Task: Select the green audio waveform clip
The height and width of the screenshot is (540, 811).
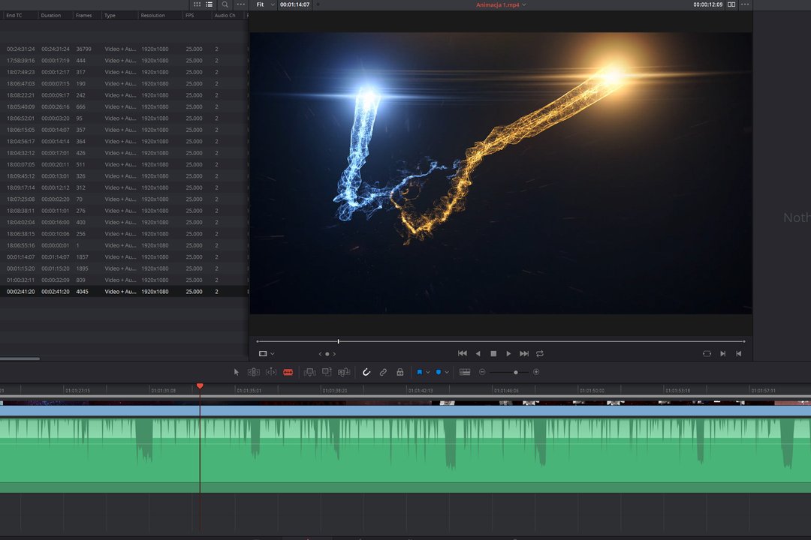Action: pos(405,454)
